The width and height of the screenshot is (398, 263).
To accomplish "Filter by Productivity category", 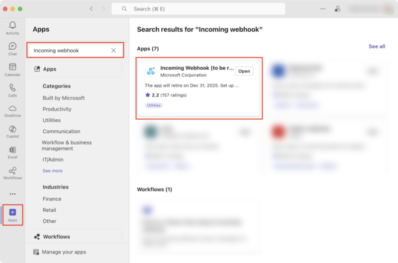I will pyautogui.click(x=57, y=109).
